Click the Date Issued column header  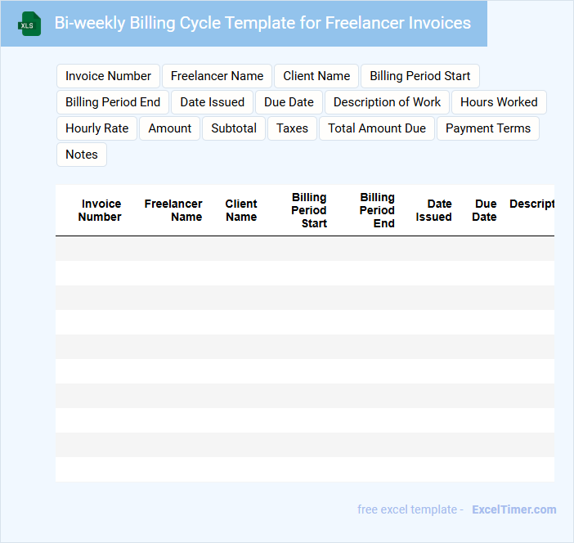click(433, 210)
